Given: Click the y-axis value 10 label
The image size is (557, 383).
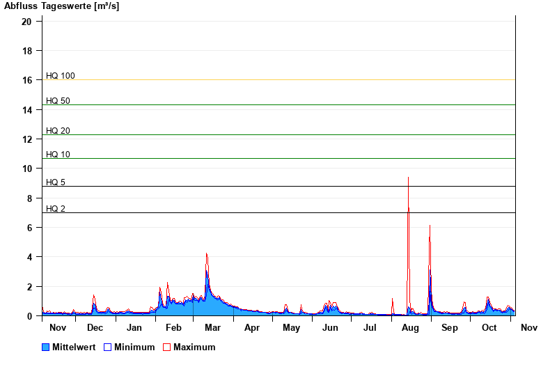Looking at the screenshot, I should [x=26, y=169].
